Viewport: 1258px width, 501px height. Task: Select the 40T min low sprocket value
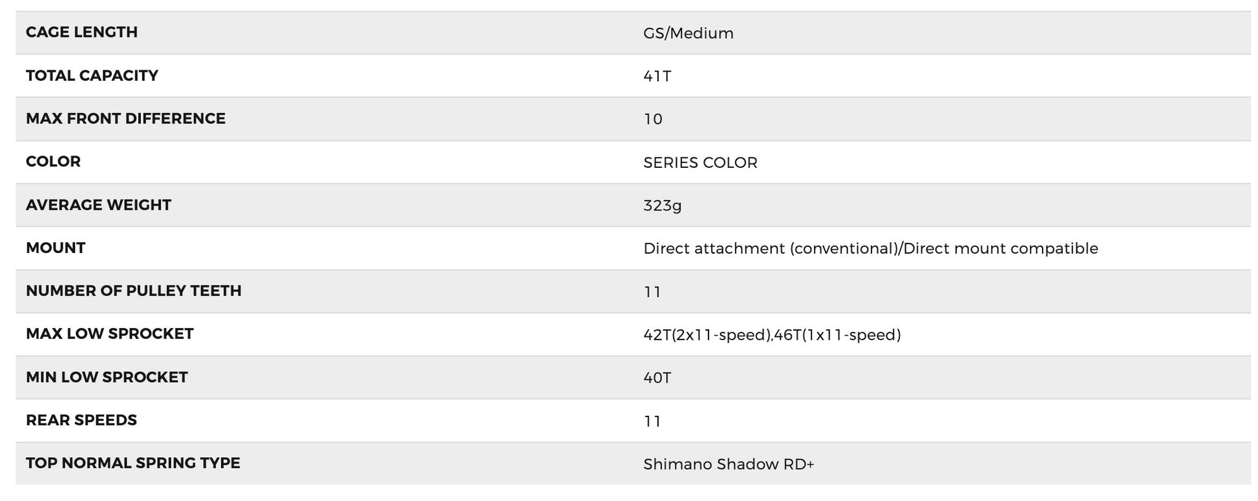(x=657, y=378)
